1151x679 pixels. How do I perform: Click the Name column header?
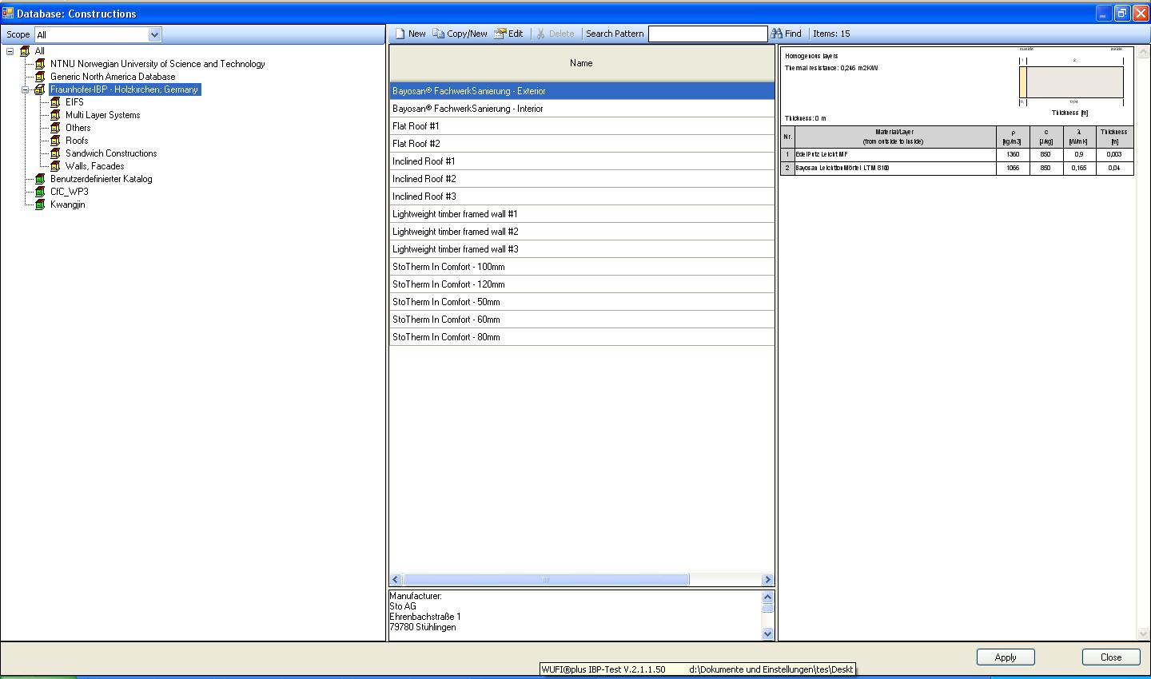(581, 63)
